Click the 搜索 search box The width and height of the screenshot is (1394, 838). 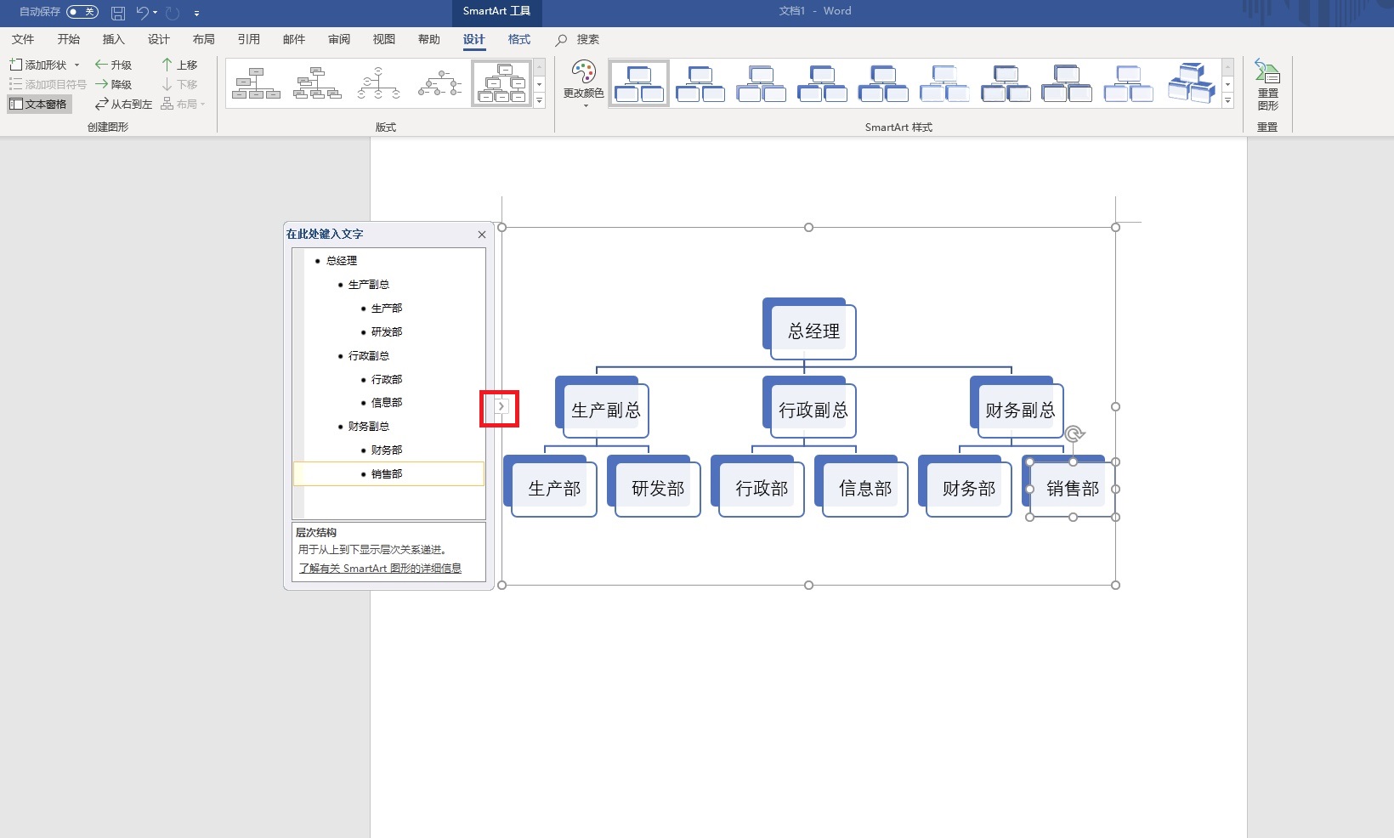point(578,39)
